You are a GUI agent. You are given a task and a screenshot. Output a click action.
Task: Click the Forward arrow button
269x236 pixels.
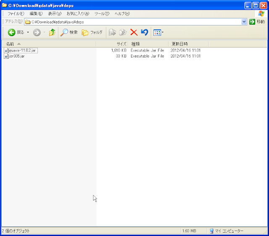click(37, 32)
